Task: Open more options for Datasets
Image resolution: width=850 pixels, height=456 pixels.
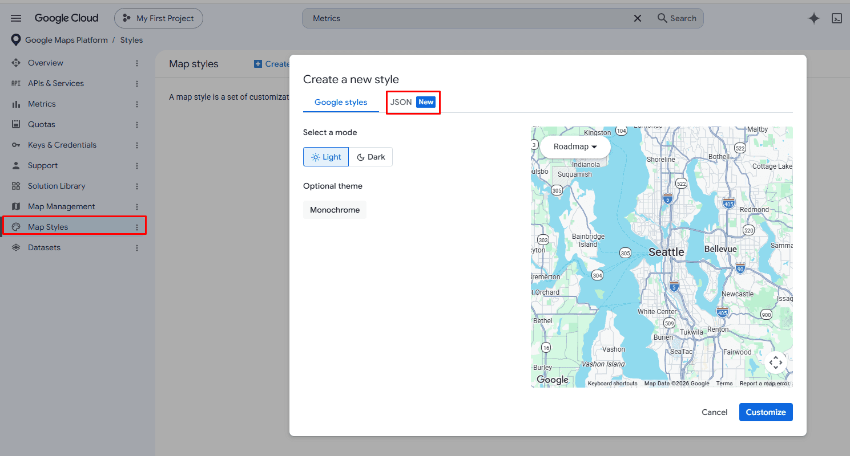Action: [137, 247]
